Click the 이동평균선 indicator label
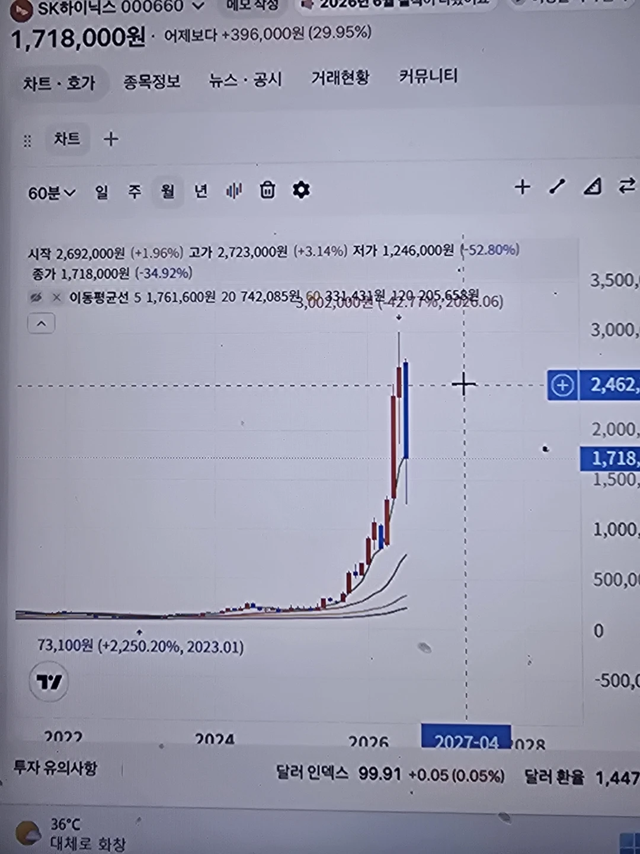 pos(98,297)
